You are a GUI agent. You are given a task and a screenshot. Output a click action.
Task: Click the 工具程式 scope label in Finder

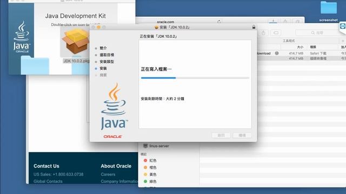pyautogui.click(x=289, y=41)
